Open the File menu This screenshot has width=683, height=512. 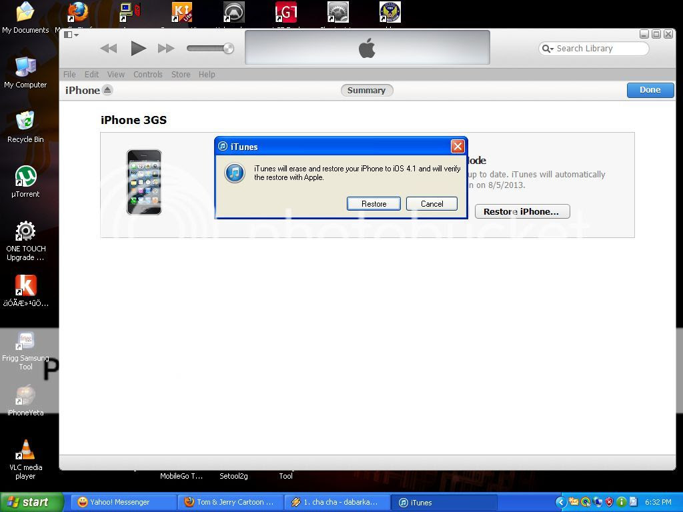(69, 75)
